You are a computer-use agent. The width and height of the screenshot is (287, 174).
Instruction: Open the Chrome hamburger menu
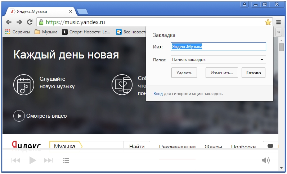(278, 22)
